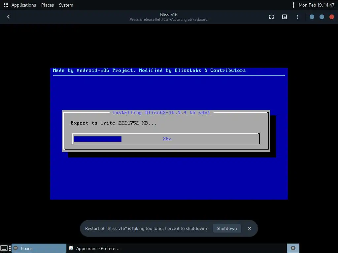Click the Android-x86 Project header text
Image resolution: width=338 pixels, height=253 pixels.
click(x=149, y=70)
